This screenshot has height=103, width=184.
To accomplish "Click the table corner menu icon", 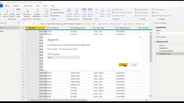I will point(23,28).
